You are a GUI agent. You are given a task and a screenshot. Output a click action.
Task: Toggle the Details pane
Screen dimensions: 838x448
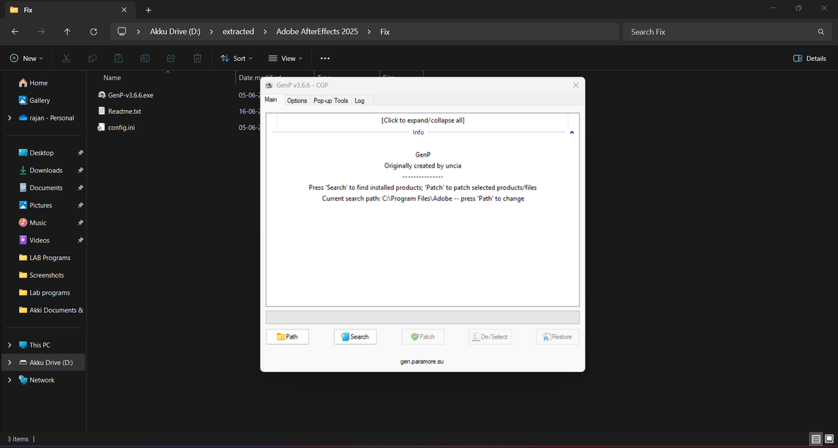click(x=810, y=58)
